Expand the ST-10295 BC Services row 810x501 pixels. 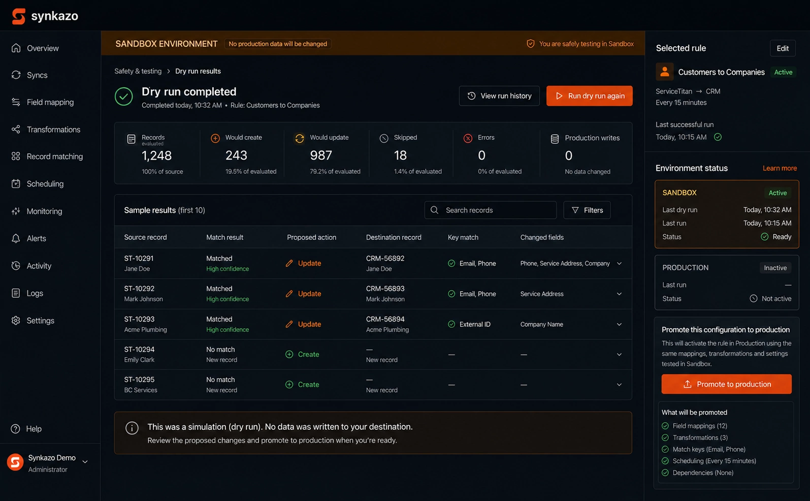pyautogui.click(x=619, y=385)
